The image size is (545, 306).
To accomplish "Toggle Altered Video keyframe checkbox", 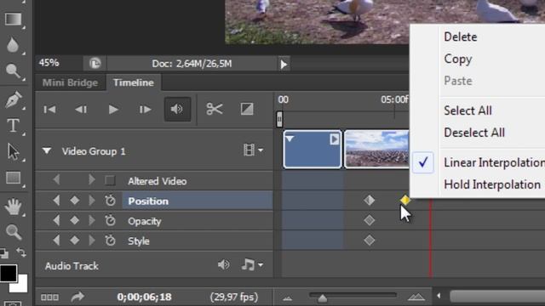I will pyautogui.click(x=110, y=180).
